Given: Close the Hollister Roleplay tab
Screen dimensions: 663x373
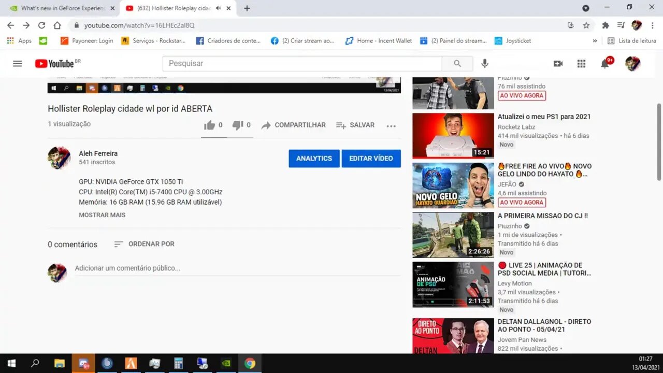Looking at the screenshot, I should pyautogui.click(x=228, y=8).
